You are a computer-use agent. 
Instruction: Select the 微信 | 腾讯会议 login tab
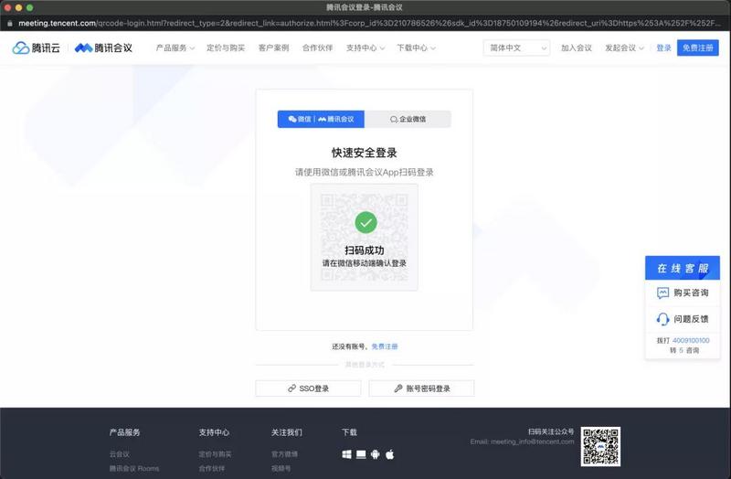tap(321, 119)
